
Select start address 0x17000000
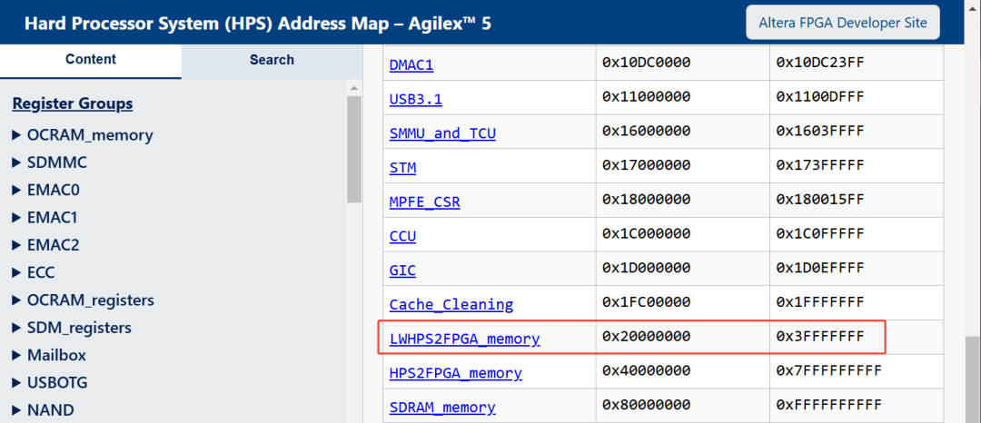(x=647, y=165)
